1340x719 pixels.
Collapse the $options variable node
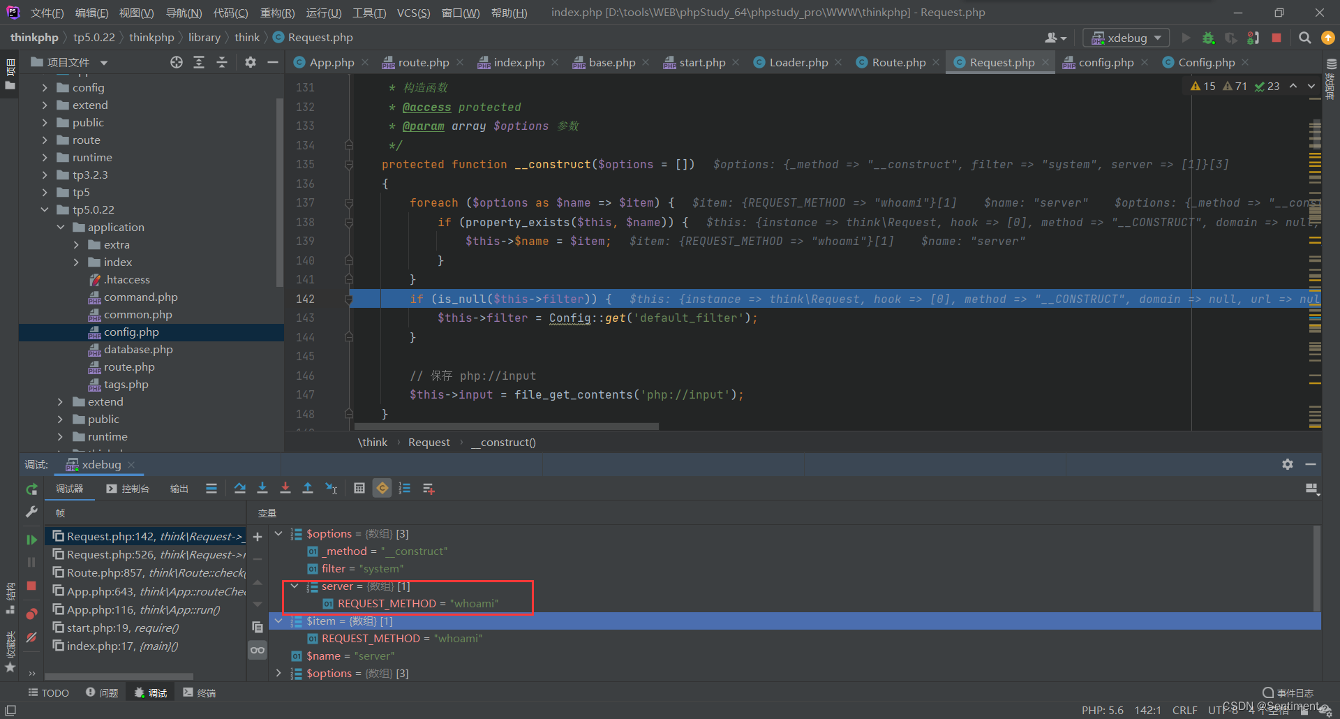[278, 534]
